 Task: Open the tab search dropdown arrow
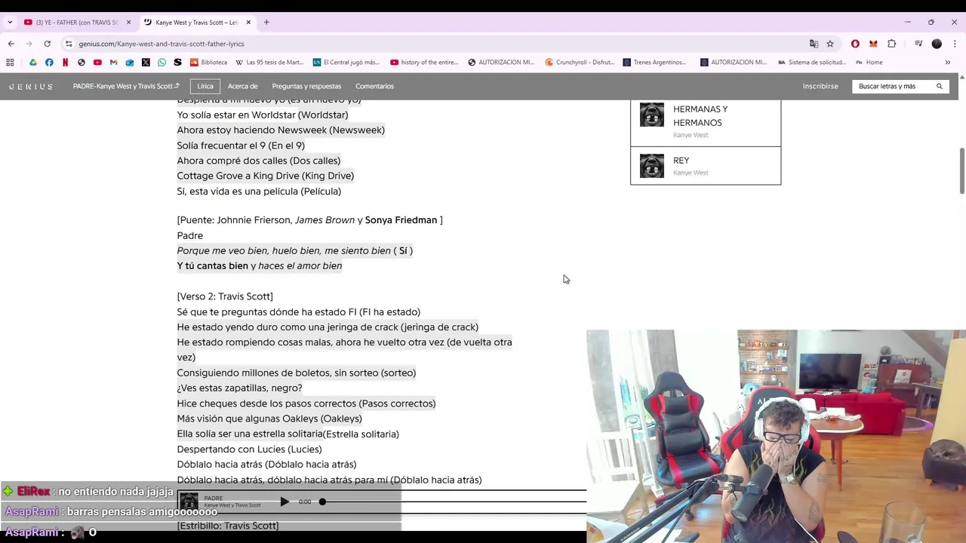click(x=10, y=22)
